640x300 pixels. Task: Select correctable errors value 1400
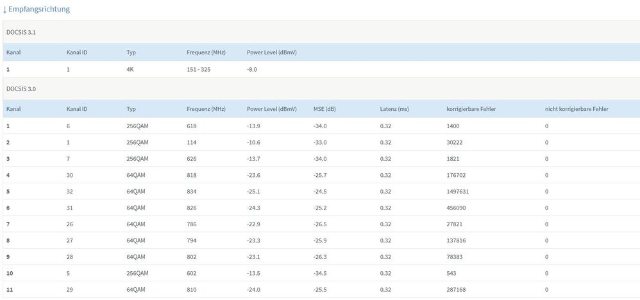(453, 126)
